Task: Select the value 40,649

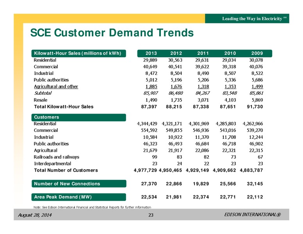Action: [150, 67]
